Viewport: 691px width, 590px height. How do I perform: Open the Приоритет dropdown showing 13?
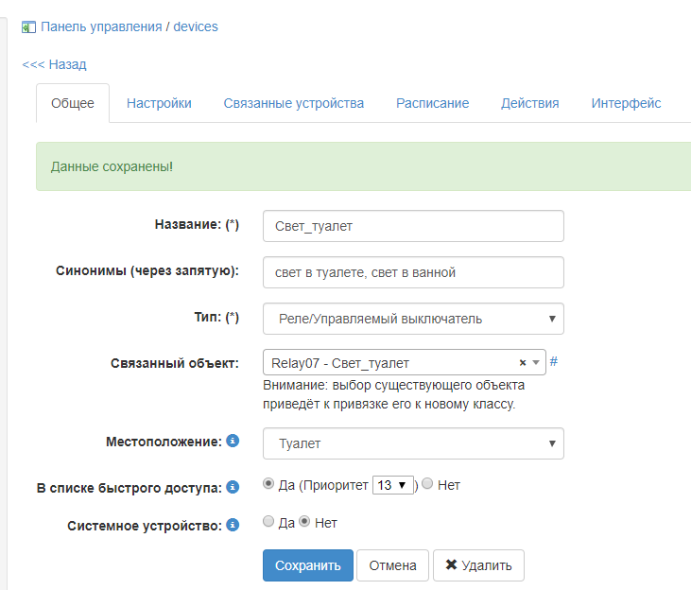click(x=393, y=485)
